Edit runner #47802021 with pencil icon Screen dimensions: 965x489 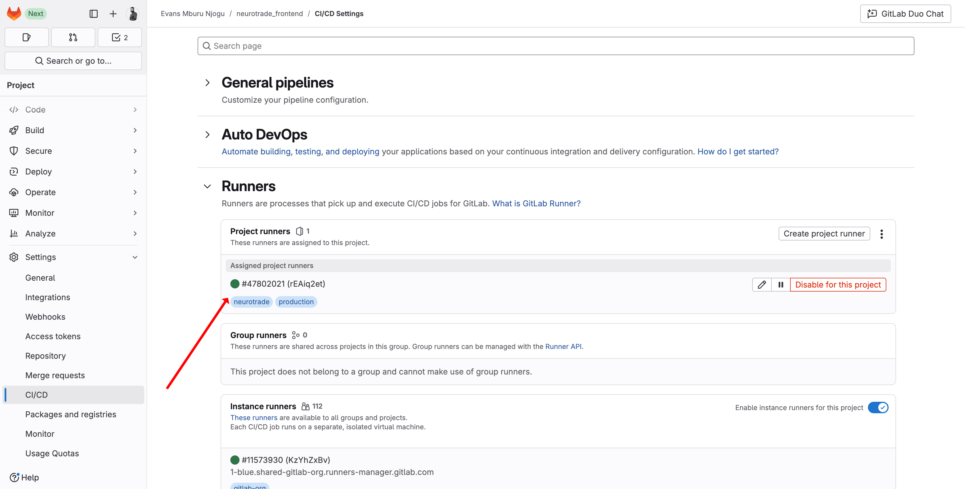(762, 285)
